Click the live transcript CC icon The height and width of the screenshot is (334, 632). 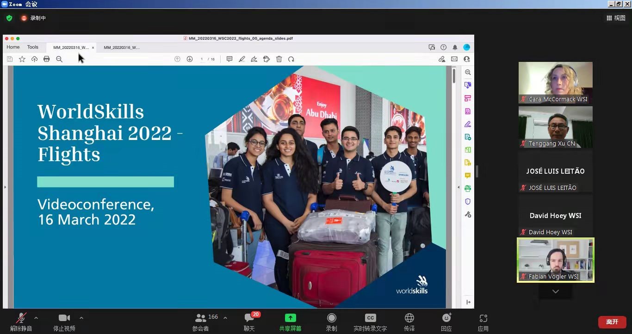[370, 318]
